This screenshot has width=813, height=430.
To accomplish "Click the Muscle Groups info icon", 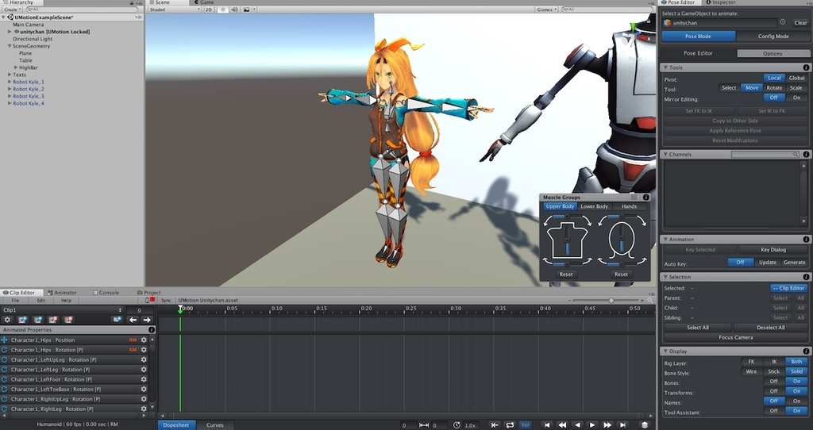I will pos(646,198).
